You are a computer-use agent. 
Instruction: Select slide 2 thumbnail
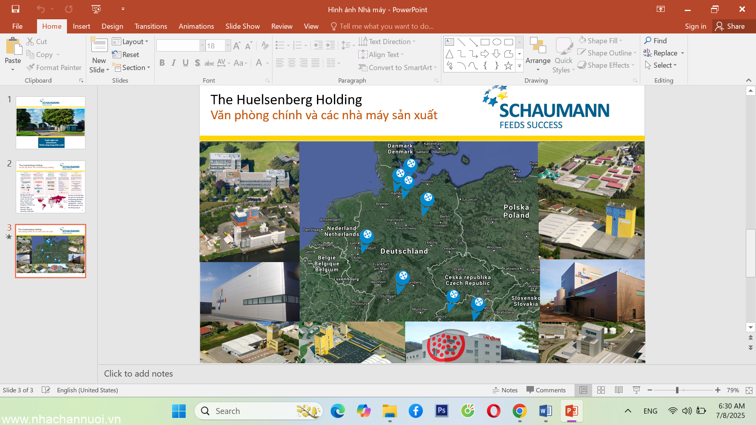pos(50,187)
